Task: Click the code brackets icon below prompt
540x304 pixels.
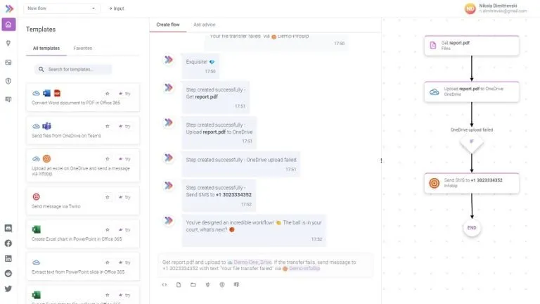Action: pyautogui.click(x=165, y=285)
